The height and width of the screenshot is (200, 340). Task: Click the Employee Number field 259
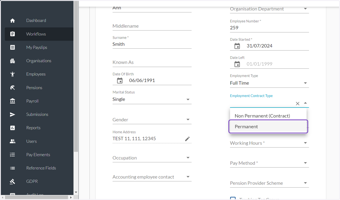[x=269, y=28]
